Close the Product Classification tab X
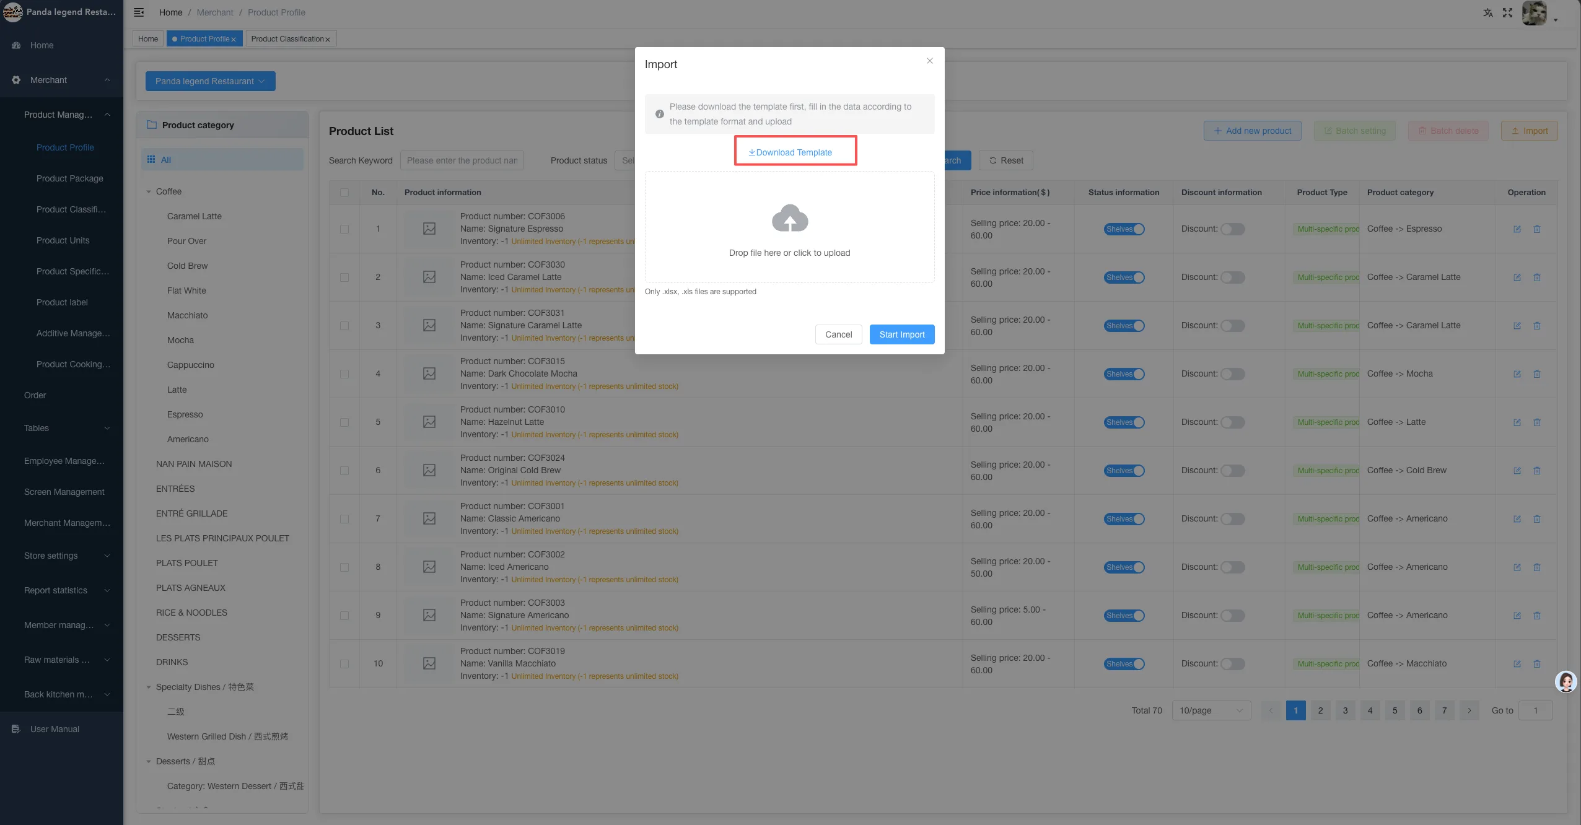The height and width of the screenshot is (825, 1581). point(328,40)
